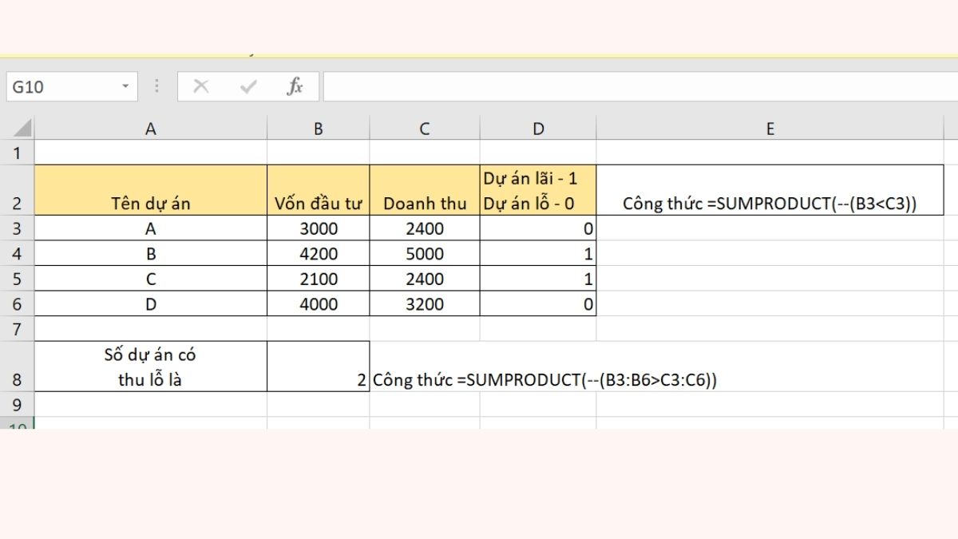Image resolution: width=958 pixels, height=539 pixels.
Task: Click the 'Số dự án có thu lỗ là' cell
Action: point(151,366)
